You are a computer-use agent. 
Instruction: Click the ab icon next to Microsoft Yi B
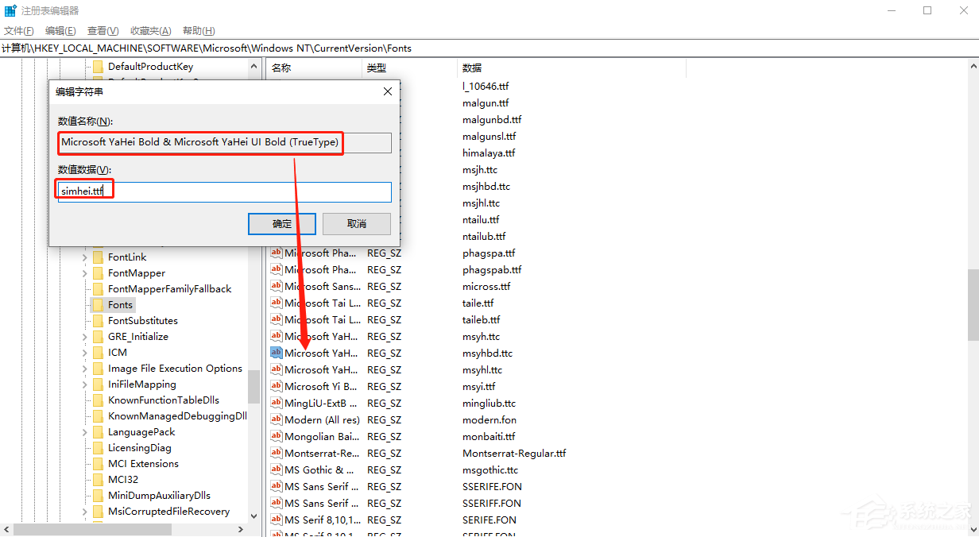275,386
